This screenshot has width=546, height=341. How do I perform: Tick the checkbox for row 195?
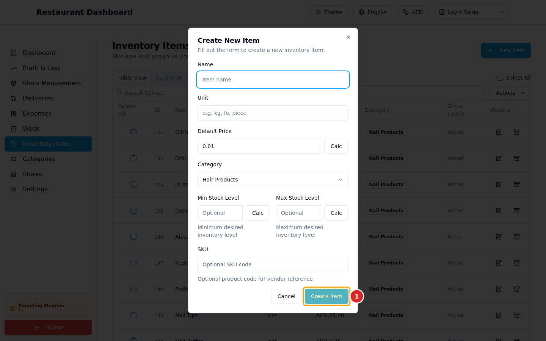(133, 211)
